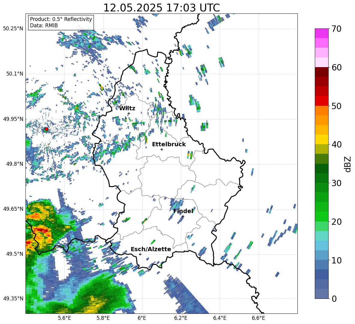
Task: Click the colorbar tick value 50
Action: (336, 106)
